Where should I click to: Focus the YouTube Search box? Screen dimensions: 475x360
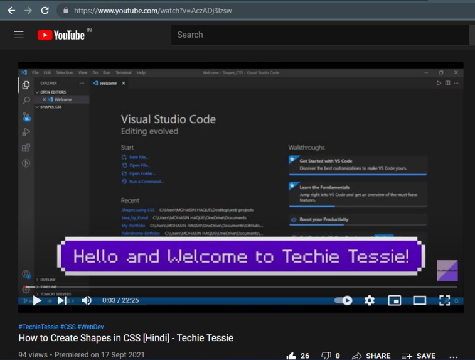[320, 35]
